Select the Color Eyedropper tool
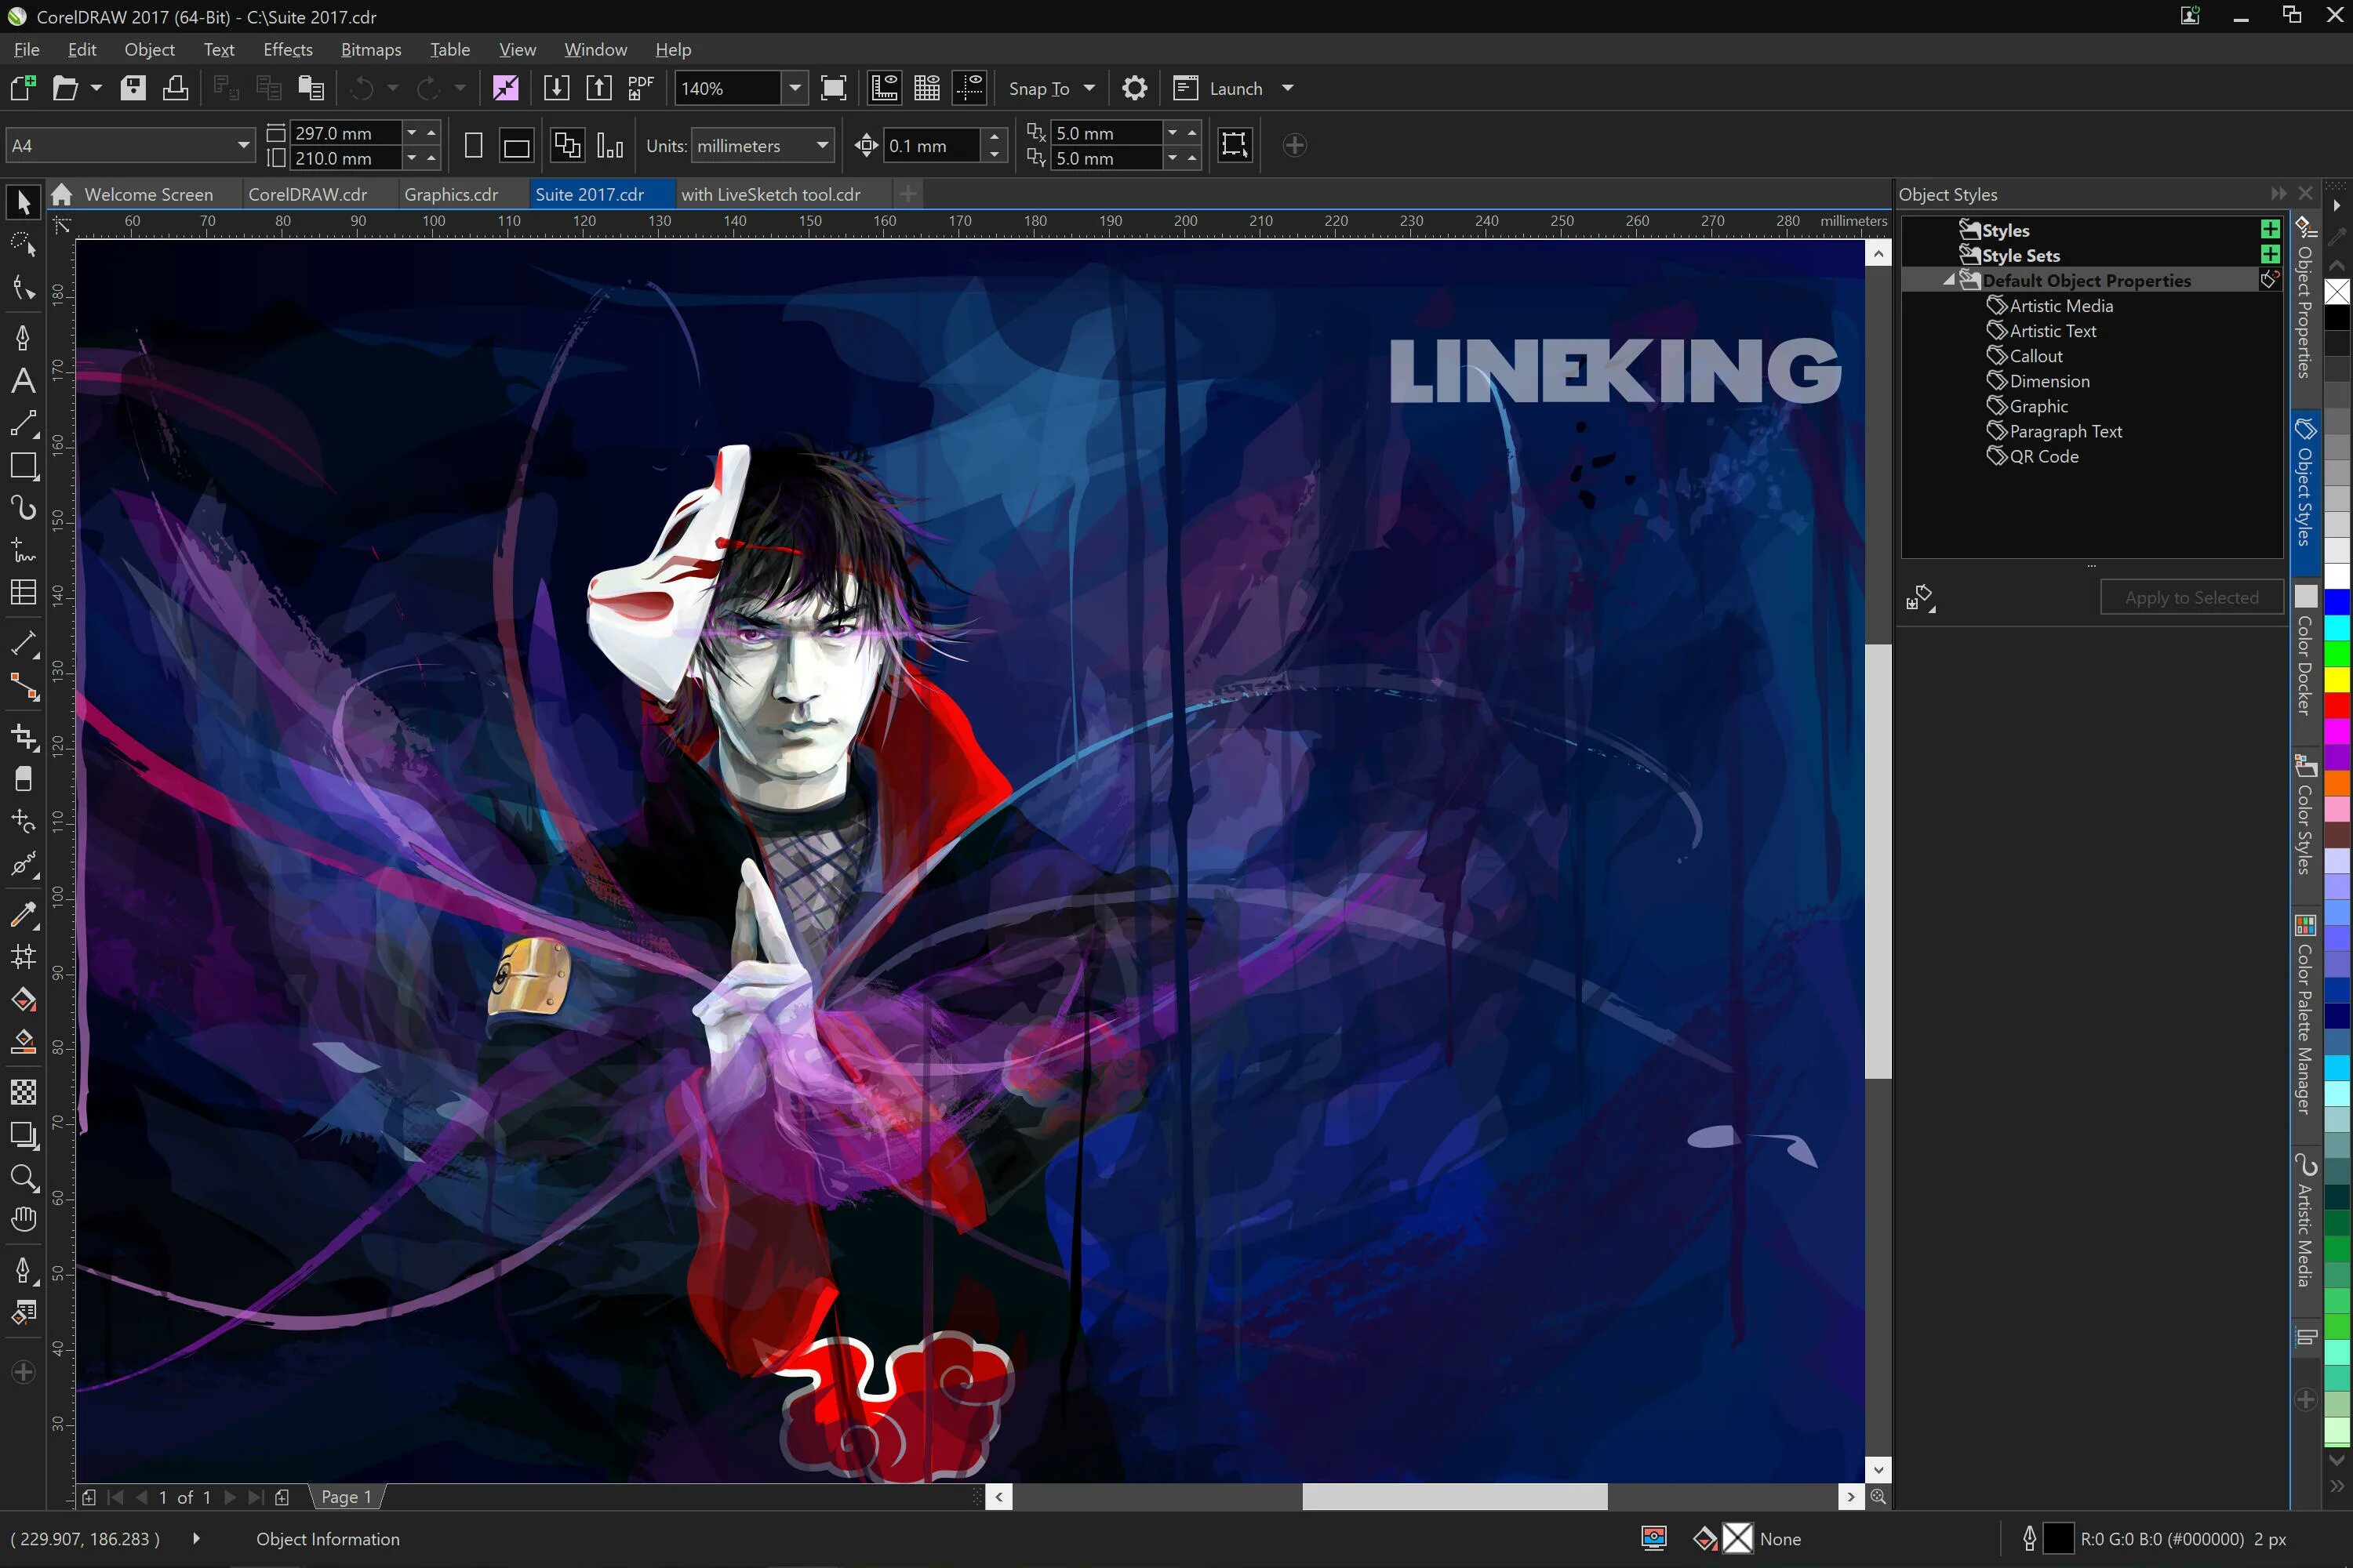 point(23,913)
